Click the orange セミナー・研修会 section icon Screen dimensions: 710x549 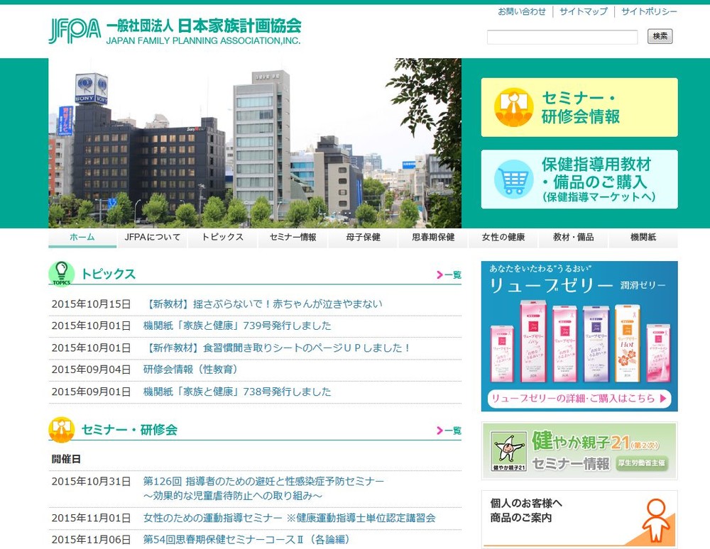click(61, 429)
